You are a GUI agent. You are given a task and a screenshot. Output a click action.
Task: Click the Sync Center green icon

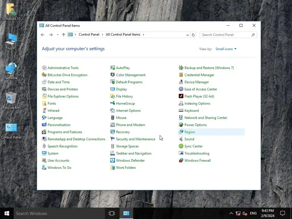tap(181, 146)
